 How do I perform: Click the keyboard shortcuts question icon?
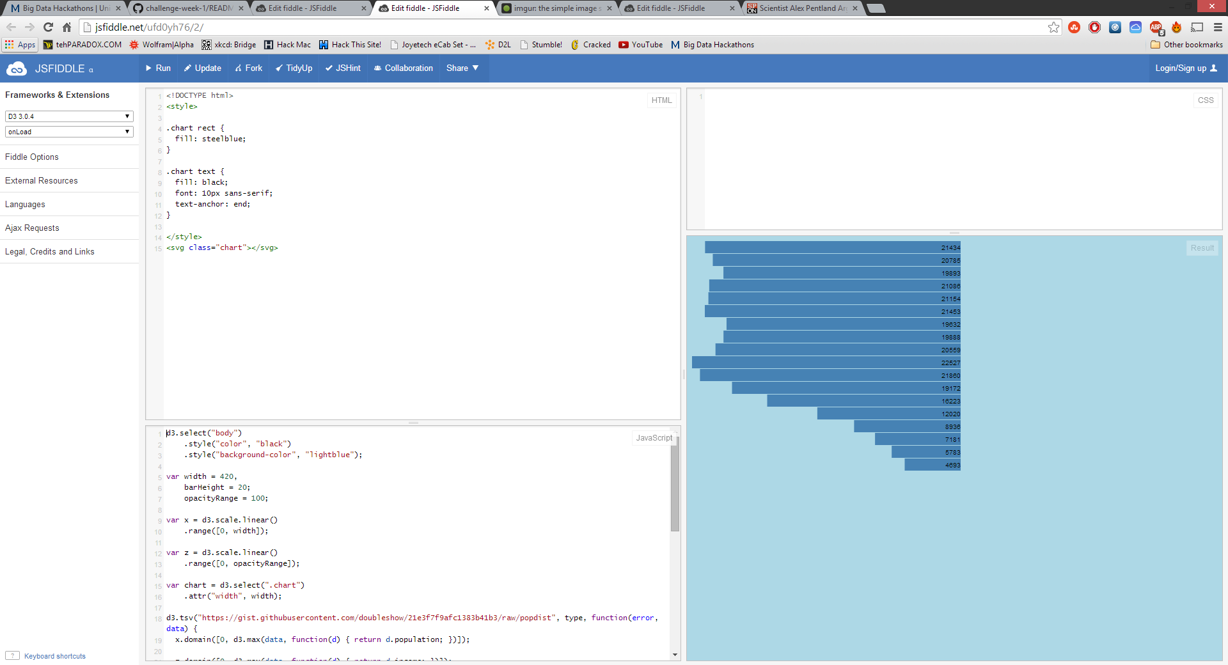pos(12,655)
